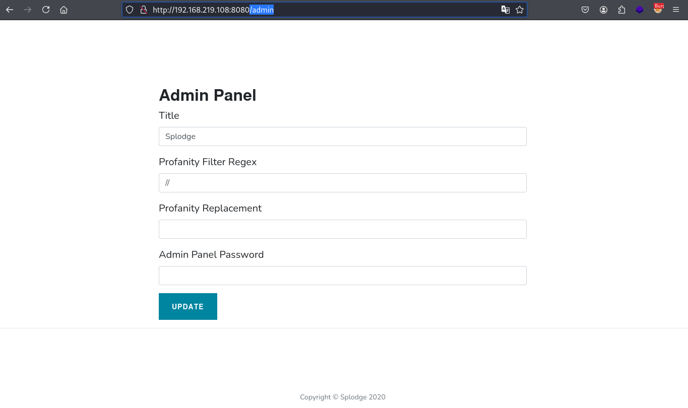
Task: Open the Pocket save icon
Action: coord(585,10)
